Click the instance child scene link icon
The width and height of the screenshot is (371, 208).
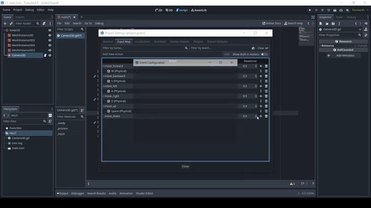tap(11, 24)
